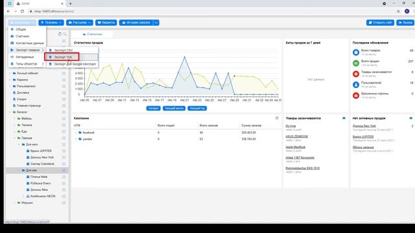Select Джинсы New York in tree
Screen dimensions: 415x233
pyautogui.click(x=42, y=157)
